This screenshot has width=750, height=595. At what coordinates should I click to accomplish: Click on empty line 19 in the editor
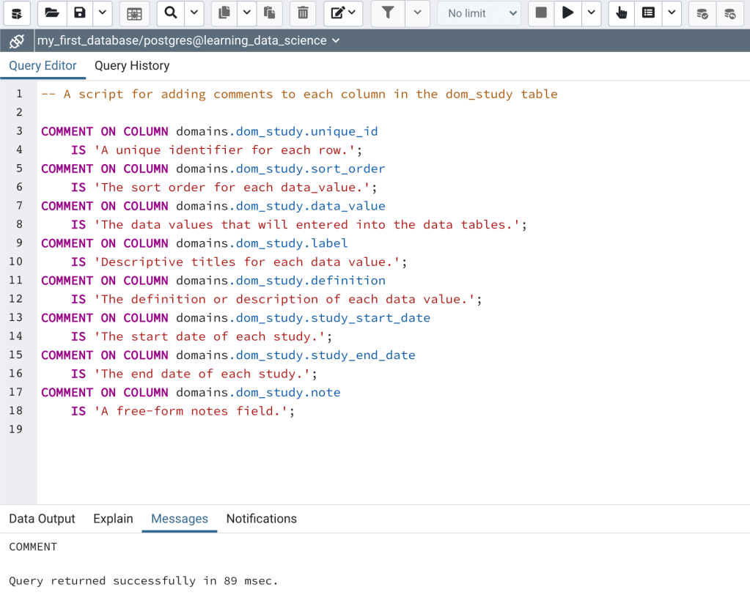(293, 429)
